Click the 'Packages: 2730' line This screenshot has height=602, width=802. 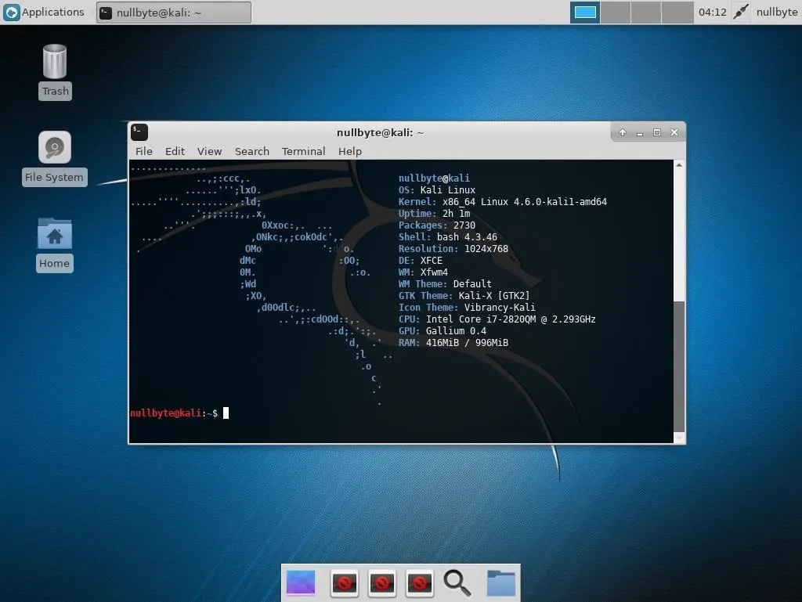(437, 225)
